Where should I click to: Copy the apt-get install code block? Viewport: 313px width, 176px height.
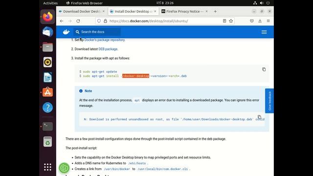click(264, 69)
